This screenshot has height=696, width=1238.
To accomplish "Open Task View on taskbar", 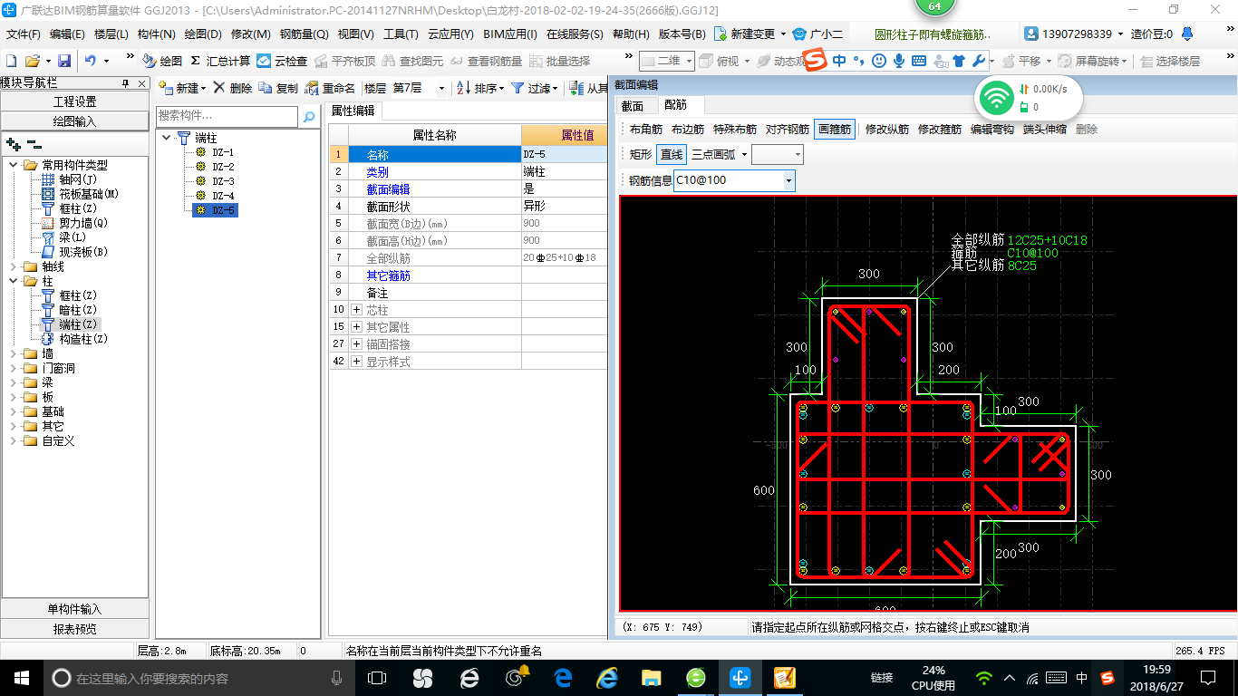I will pos(377,677).
